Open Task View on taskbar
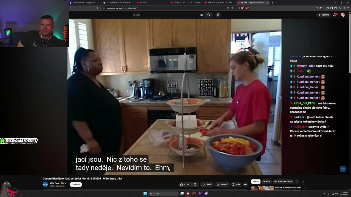Image resolution: width=351 pixels, height=197 pixels. [x=182, y=194]
